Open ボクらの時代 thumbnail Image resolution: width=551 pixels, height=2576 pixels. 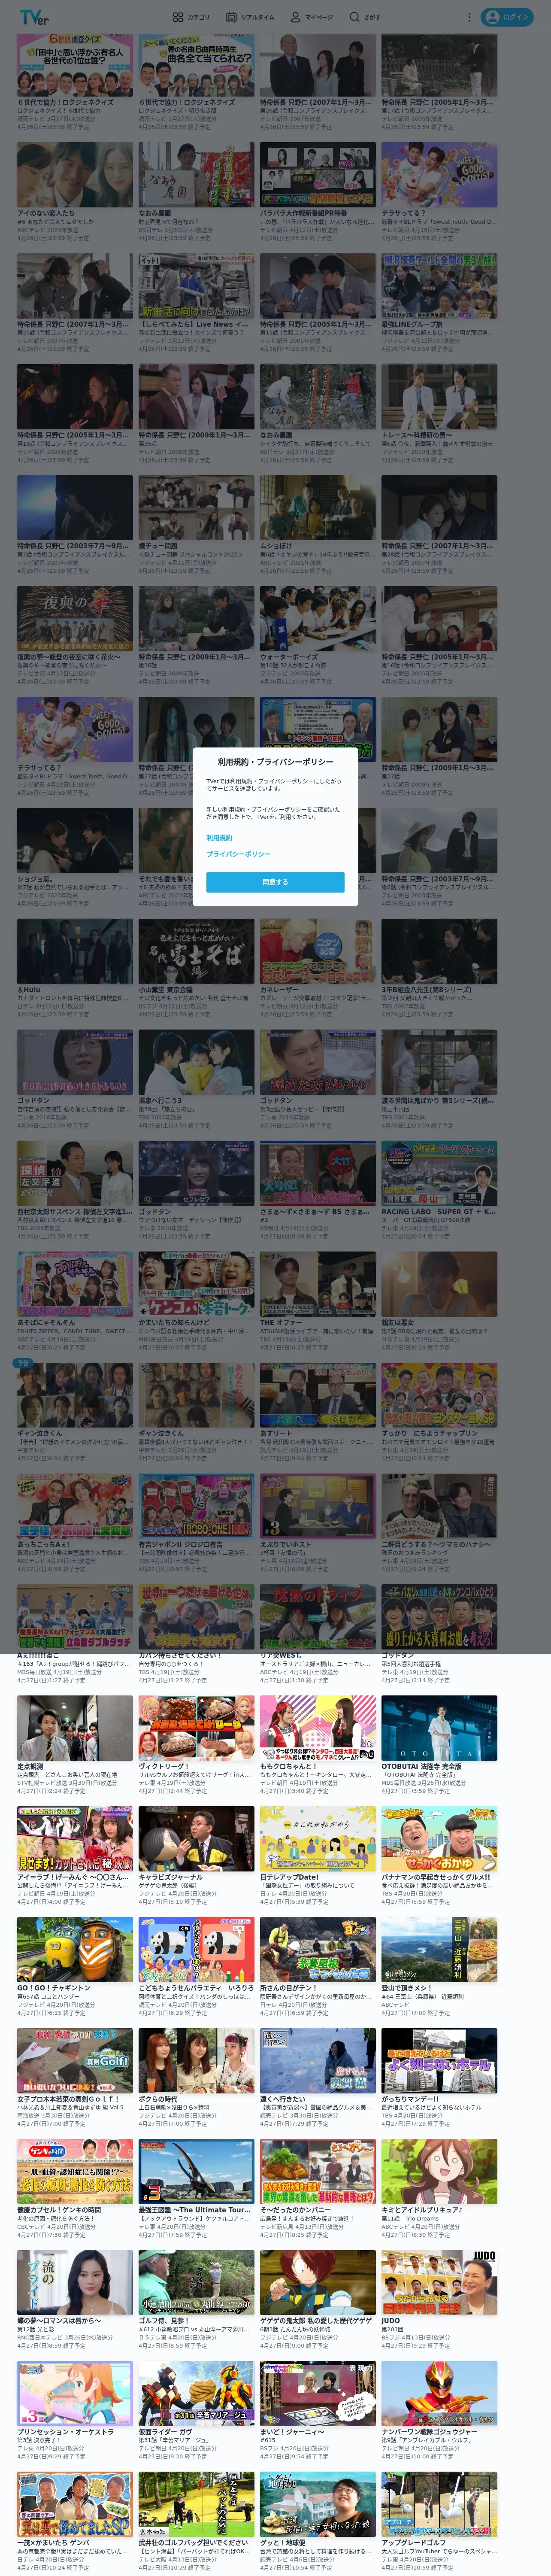(196, 2061)
